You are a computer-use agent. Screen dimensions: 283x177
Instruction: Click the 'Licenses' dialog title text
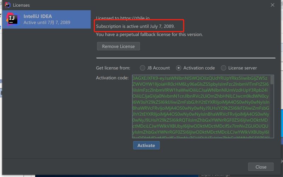coord(21,5)
